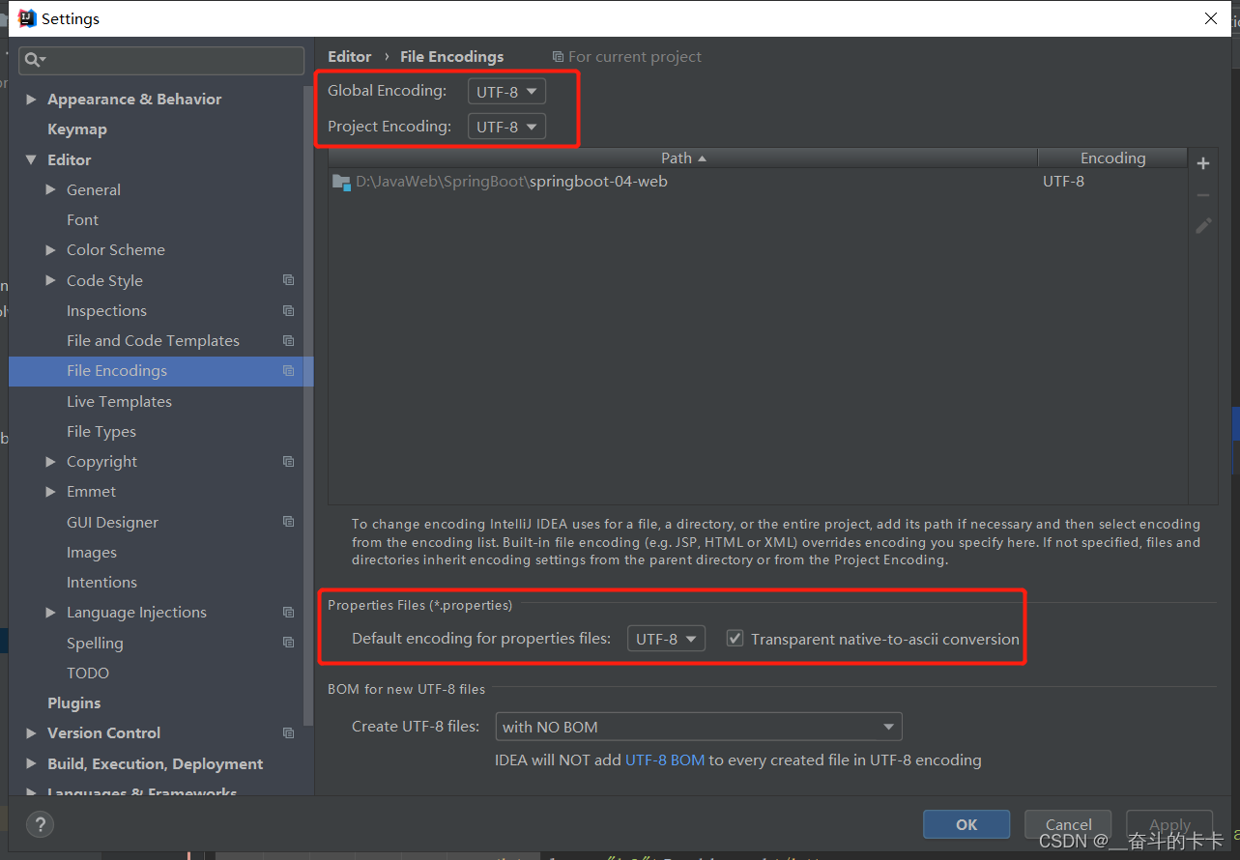Viewport: 1240px width, 860px height.
Task: Select File Encodings in the tree
Action: click(x=161, y=371)
